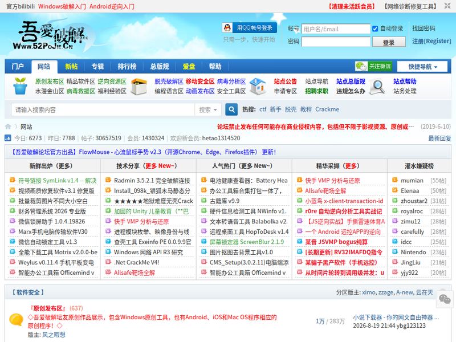456x342 pixels.
Task: Click the icon beside 某音 JSVMP bogus纯算
Action: click(x=300, y=242)
